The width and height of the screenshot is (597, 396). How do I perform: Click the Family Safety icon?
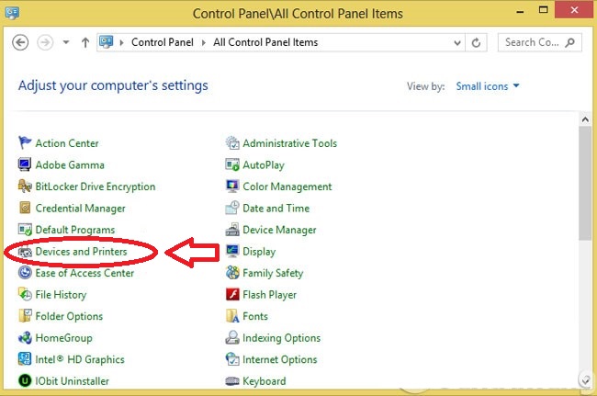233,273
